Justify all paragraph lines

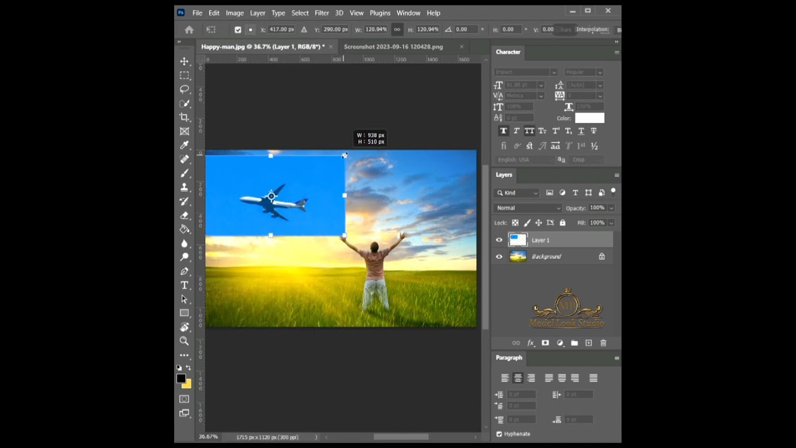click(x=593, y=378)
